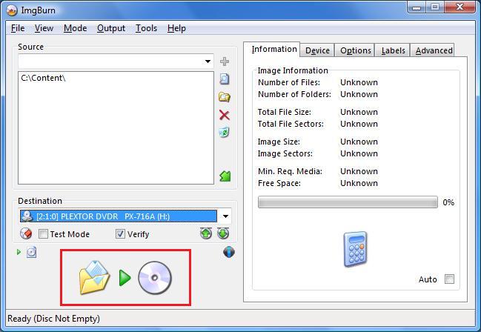
Task: Remove selected source with red X
Action: 225,115
